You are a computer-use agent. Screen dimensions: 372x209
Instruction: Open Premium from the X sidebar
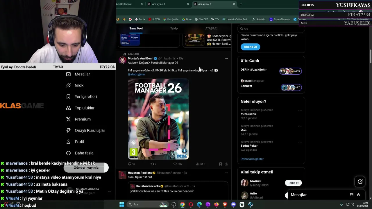tap(78, 119)
